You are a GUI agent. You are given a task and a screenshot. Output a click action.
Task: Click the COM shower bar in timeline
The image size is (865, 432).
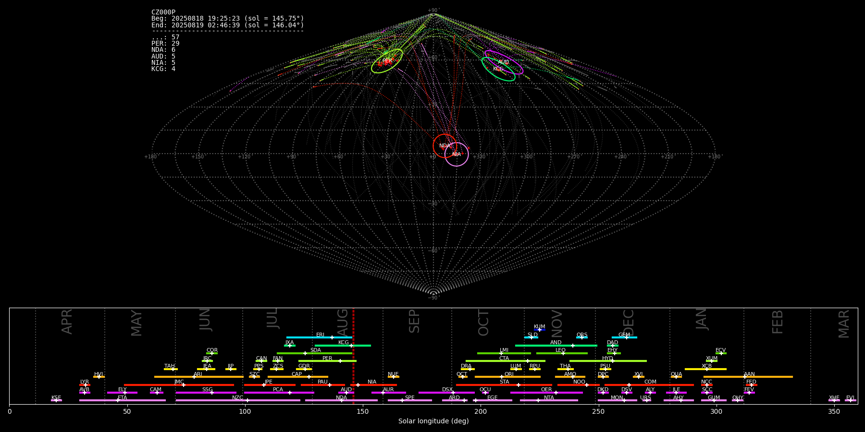tap(649, 385)
